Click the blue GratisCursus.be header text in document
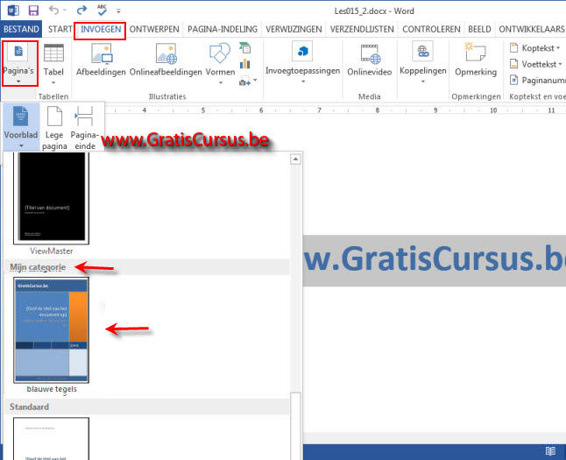 pos(435,258)
